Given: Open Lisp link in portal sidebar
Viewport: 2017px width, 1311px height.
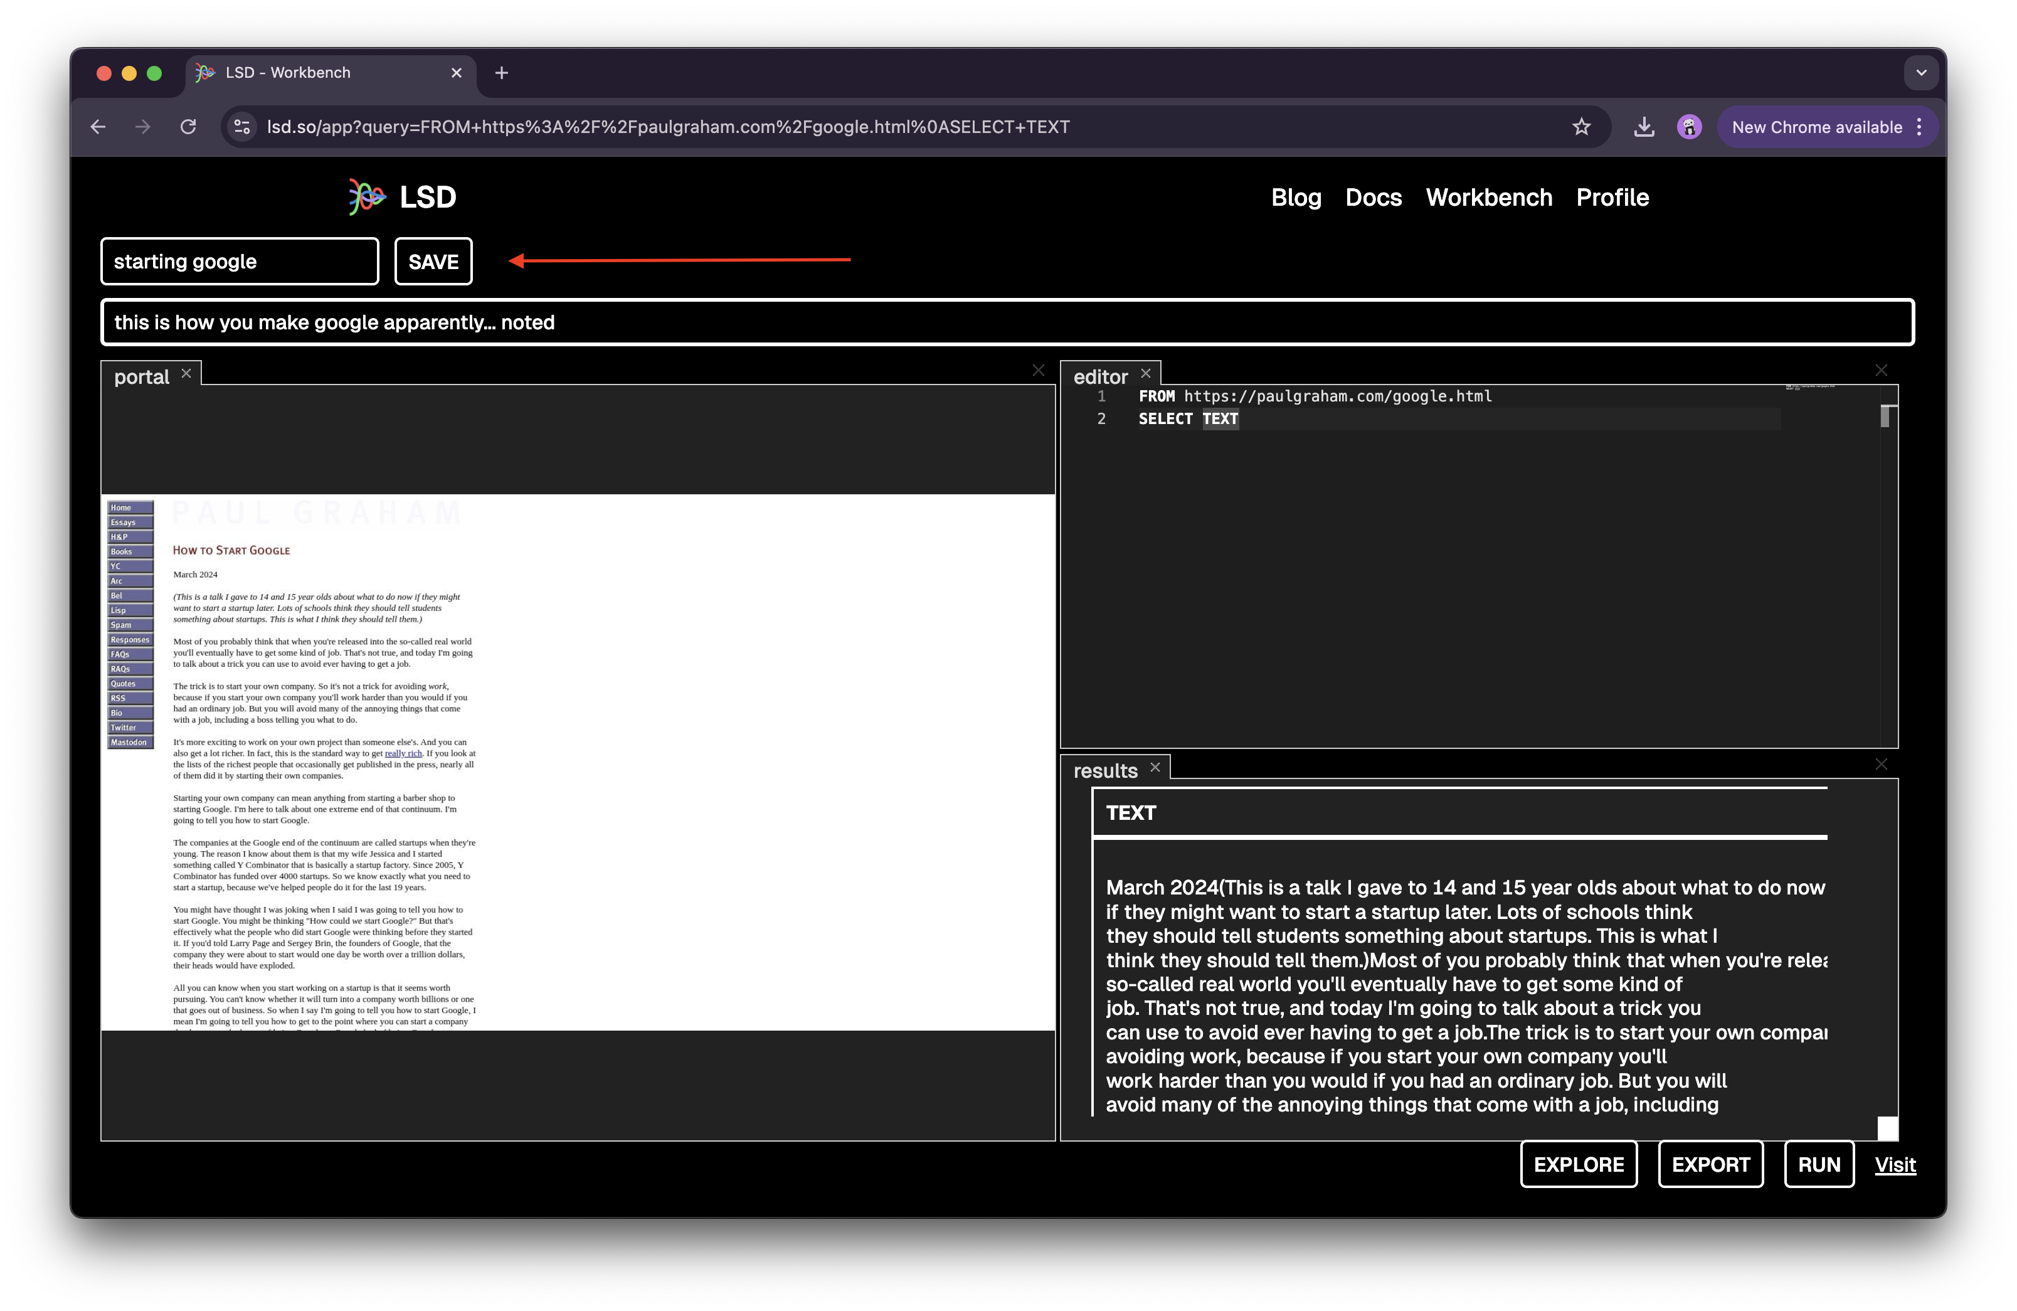Looking at the screenshot, I should [130, 611].
